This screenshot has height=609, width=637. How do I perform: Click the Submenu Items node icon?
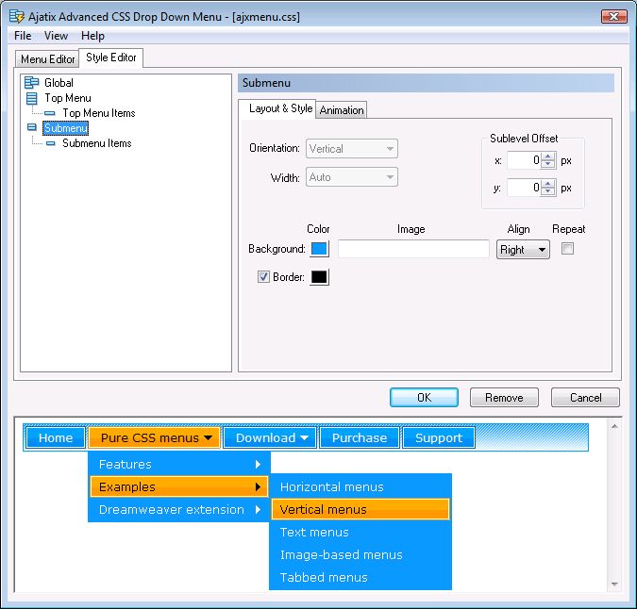pos(50,143)
